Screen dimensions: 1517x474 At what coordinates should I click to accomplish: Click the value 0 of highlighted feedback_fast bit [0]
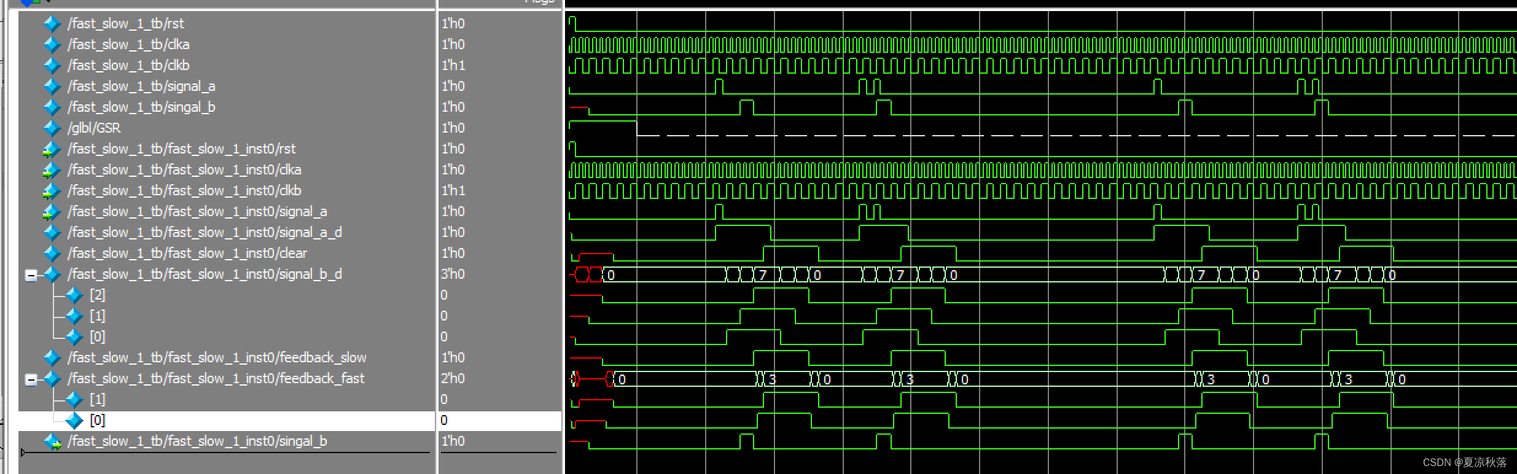point(444,420)
